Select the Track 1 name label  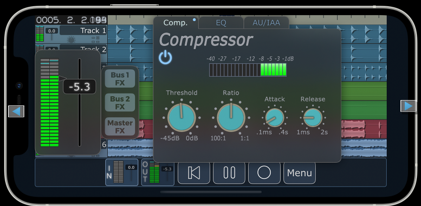pyautogui.click(x=83, y=30)
